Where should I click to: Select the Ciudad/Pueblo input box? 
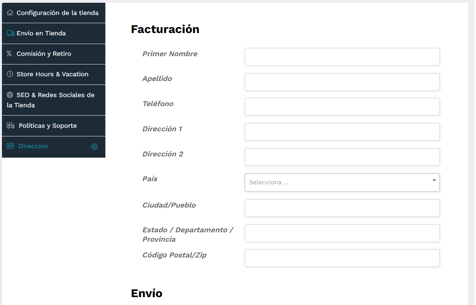click(x=342, y=208)
